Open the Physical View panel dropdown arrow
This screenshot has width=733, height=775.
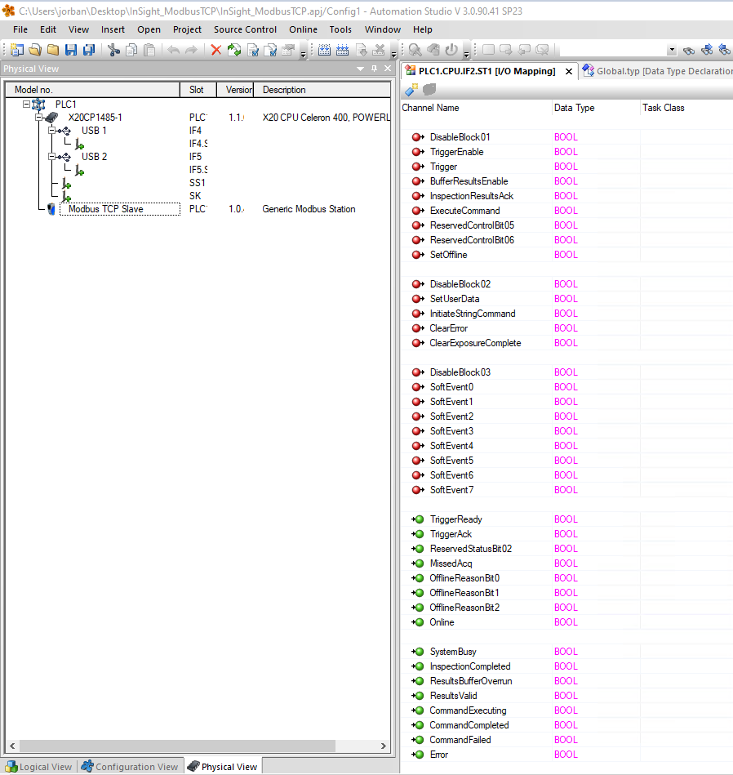[360, 69]
